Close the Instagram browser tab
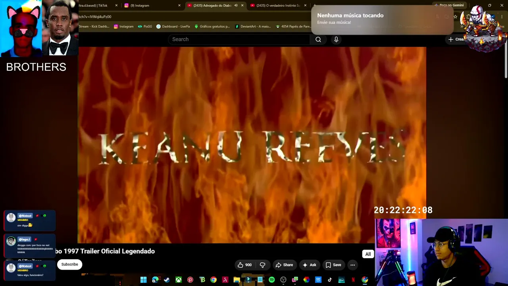 [179, 6]
